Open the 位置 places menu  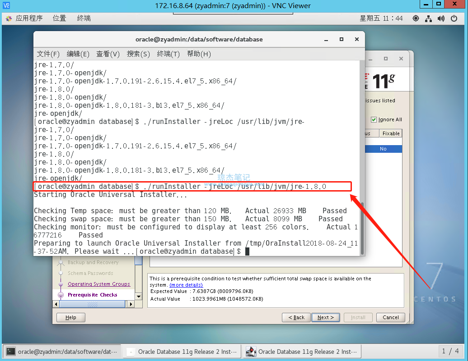pos(59,18)
